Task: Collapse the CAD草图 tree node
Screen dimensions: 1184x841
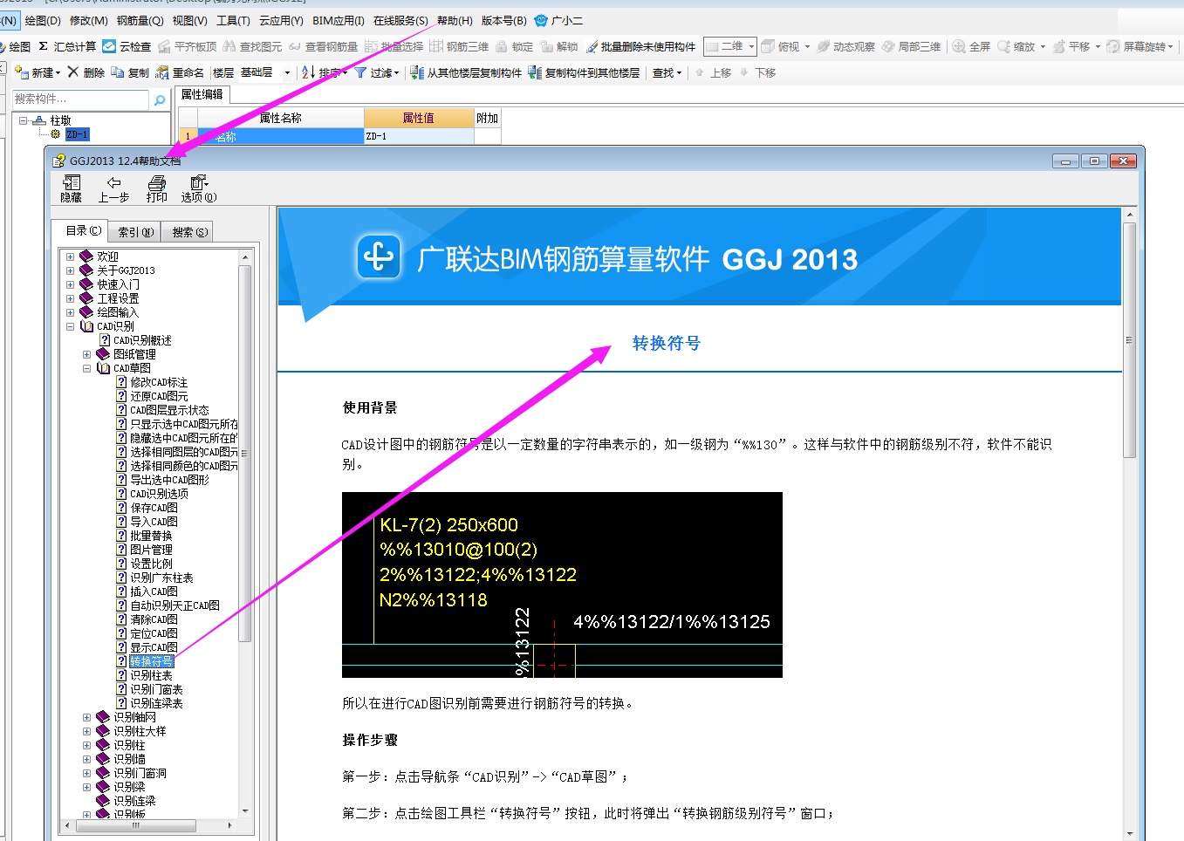Action: [86, 368]
